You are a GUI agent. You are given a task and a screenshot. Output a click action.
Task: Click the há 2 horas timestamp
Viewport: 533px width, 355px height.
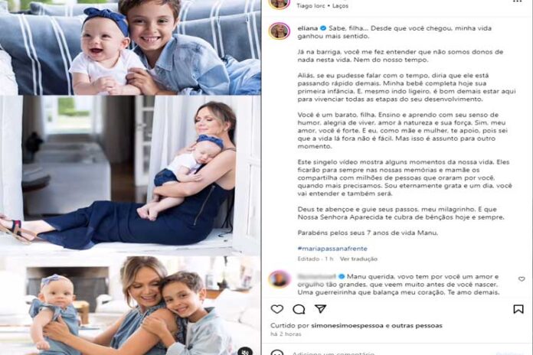pos(286,334)
